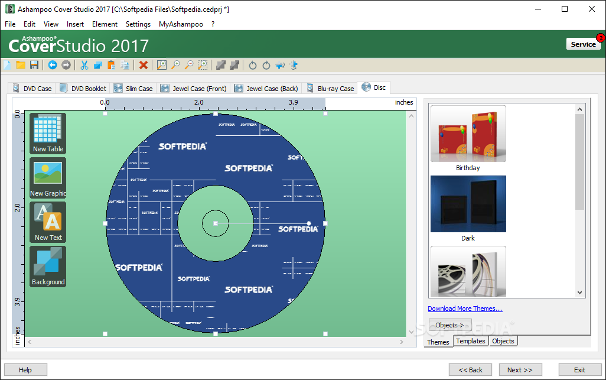Cut selection with the scissors icon
Image resolution: width=606 pixels, height=380 pixels.
(84, 65)
